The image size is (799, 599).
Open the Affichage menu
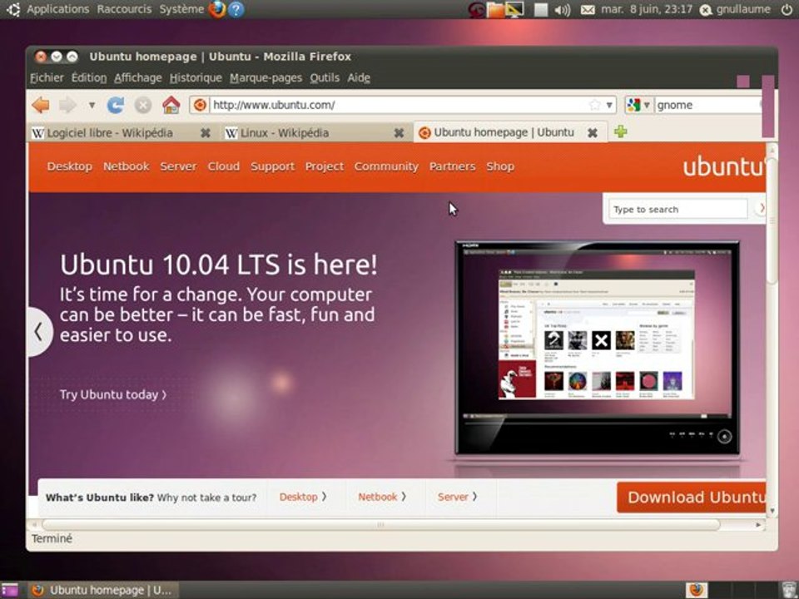click(x=137, y=78)
